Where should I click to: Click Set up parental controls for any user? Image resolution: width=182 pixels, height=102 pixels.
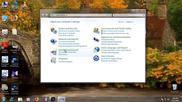coord(116,33)
